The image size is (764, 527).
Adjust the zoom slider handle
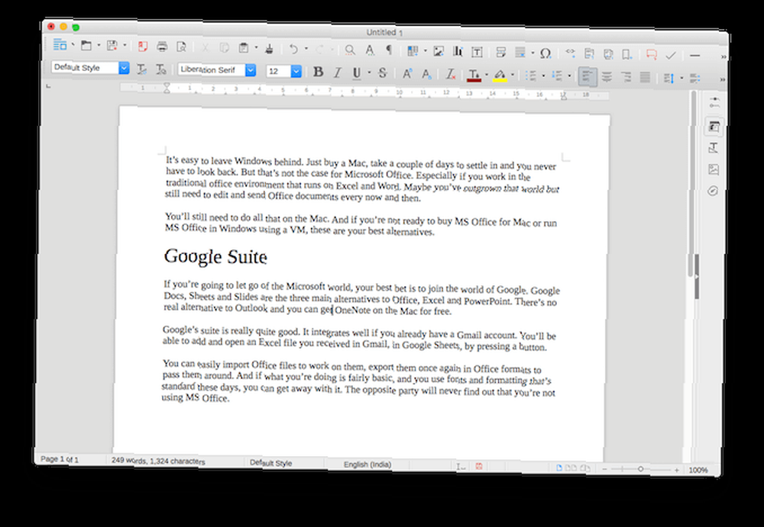tap(641, 469)
